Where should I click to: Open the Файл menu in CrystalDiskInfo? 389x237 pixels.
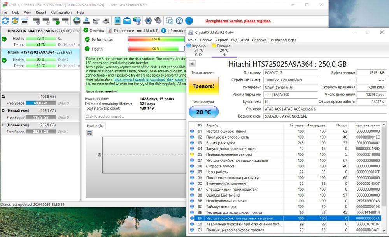pyautogui.click(x=192, y=40)
